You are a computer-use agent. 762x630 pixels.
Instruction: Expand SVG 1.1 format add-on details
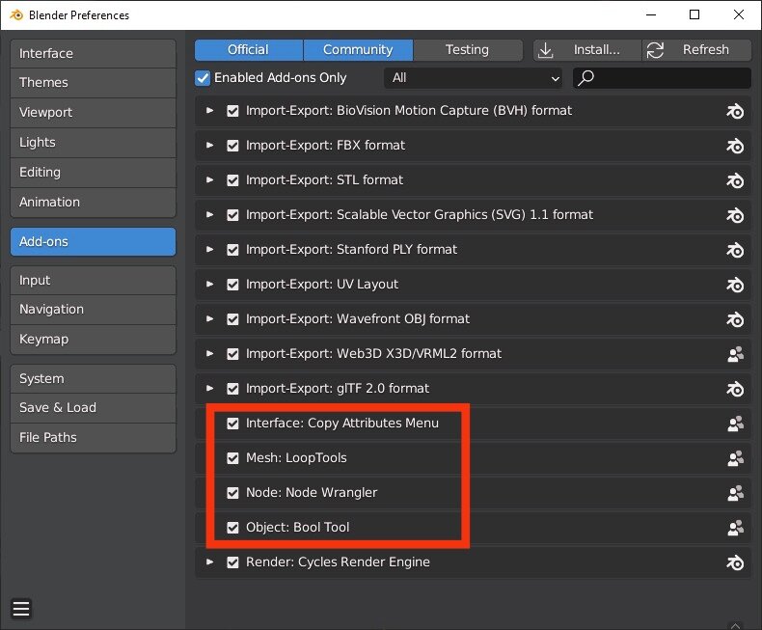[209, 214]
